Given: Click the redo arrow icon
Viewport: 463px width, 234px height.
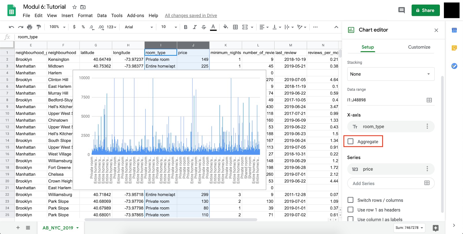Looking at the screenshot, I should click(x=21, y=27).
